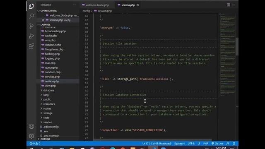The width and height of the screenshot is (265, 149).
Task: Split the editor to the right
Action: [228, 5]
